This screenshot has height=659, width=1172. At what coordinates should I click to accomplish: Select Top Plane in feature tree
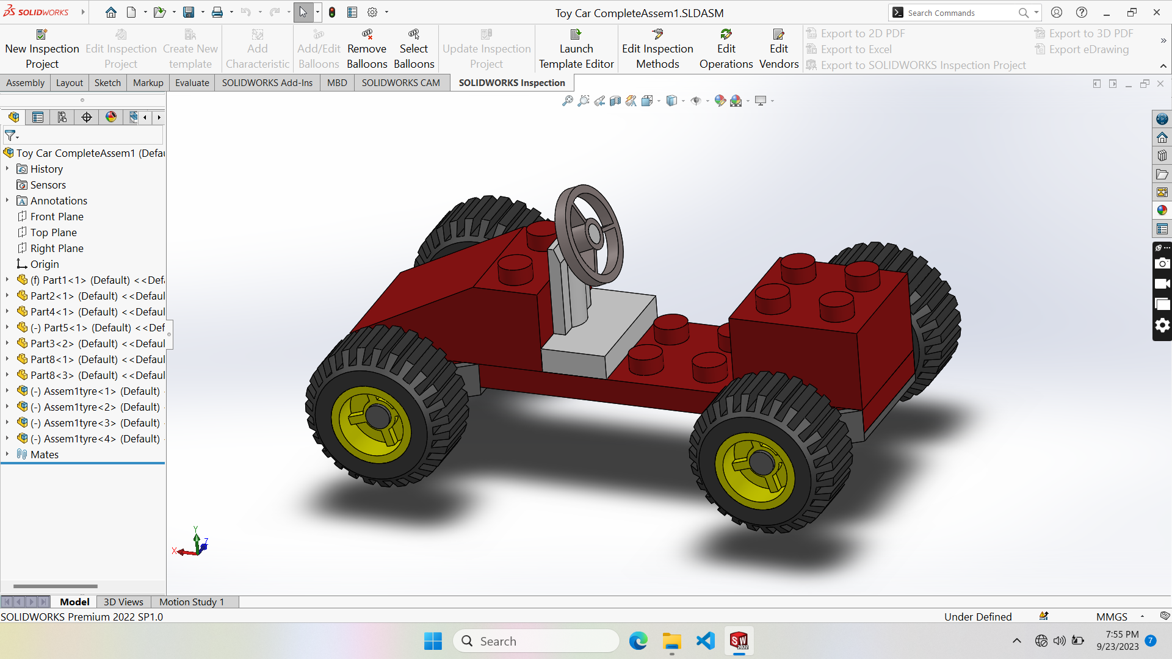point(54,232)
